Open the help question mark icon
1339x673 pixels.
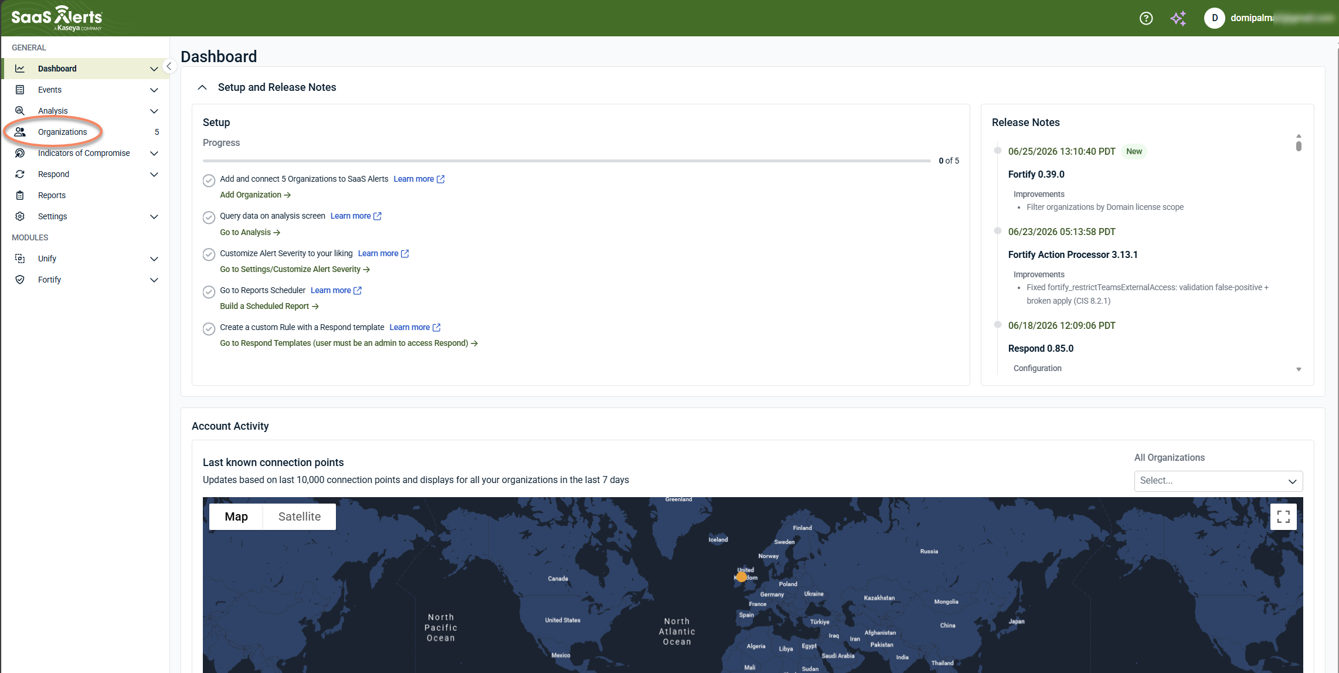point(1146,18)
